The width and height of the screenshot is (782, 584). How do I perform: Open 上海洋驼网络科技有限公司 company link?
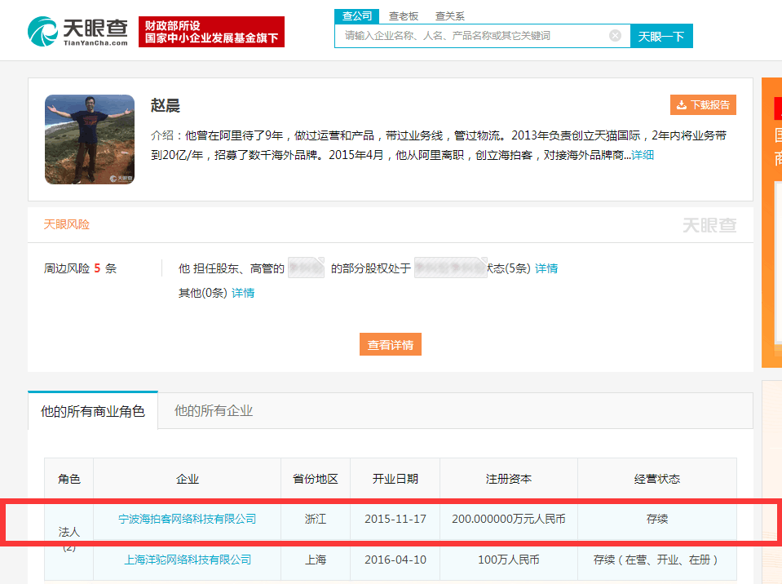point(188,560)
